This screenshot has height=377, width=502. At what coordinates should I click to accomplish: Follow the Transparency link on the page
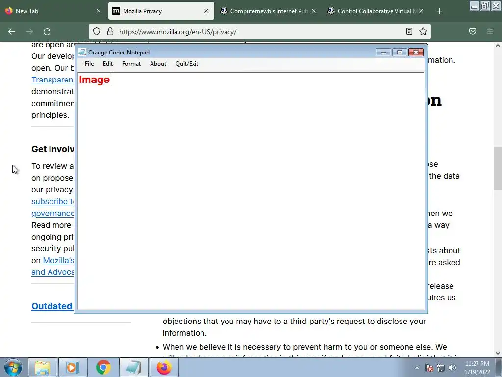click(52, 80)
